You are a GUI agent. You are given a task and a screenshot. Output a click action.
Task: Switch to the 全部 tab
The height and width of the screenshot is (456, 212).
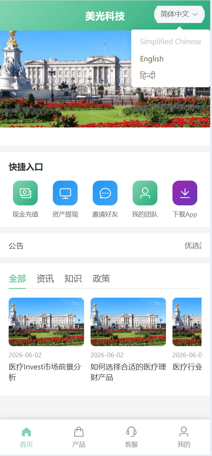tap(17, 279)
